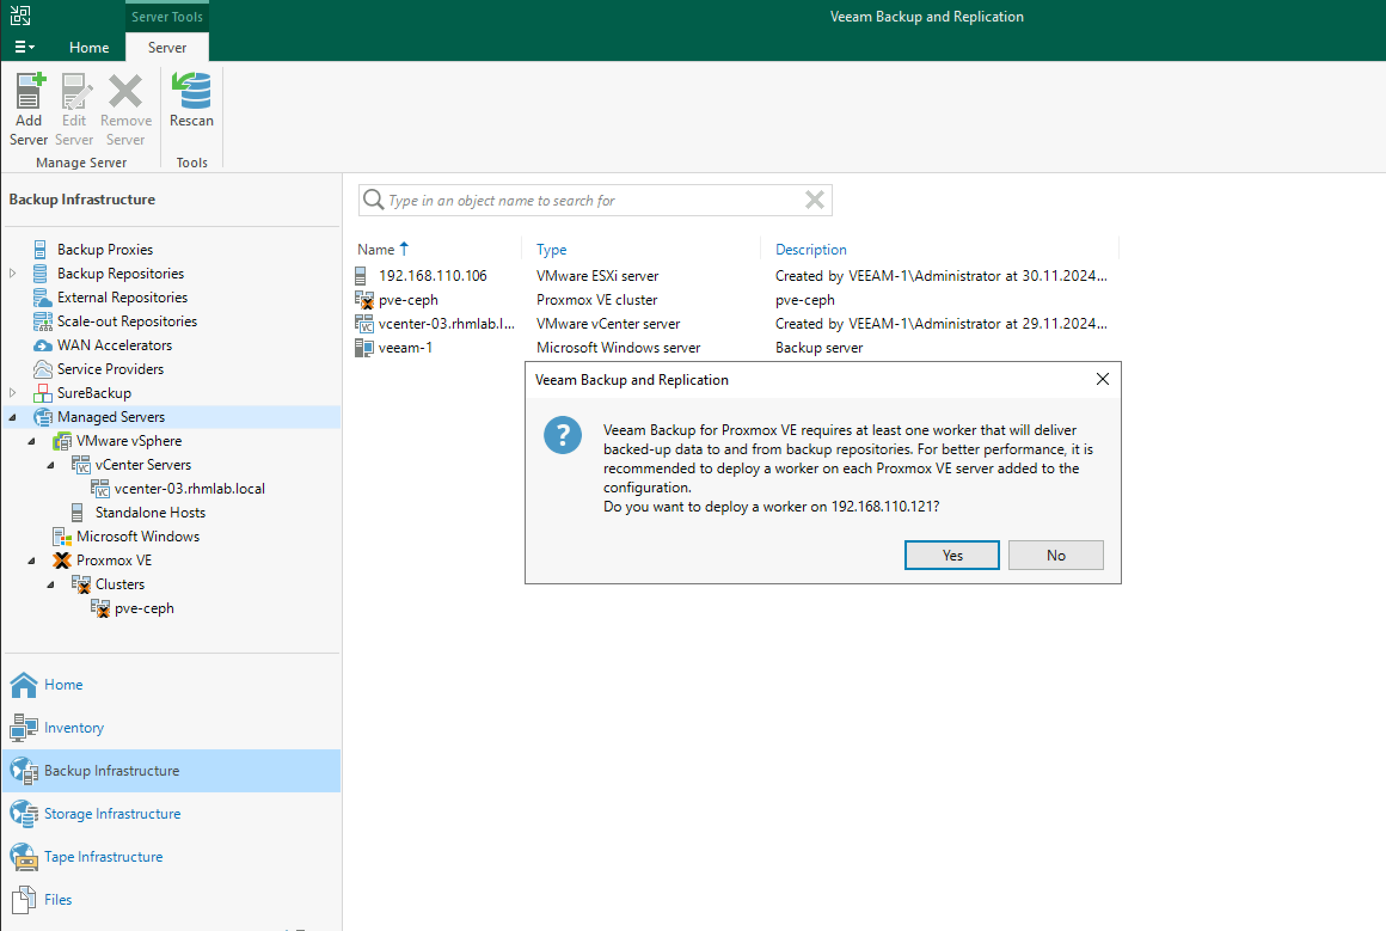This screenshot has height=931, width=1386.
Task: Select vcenter-03.rhmlab.local tree item
Action: 189,489
